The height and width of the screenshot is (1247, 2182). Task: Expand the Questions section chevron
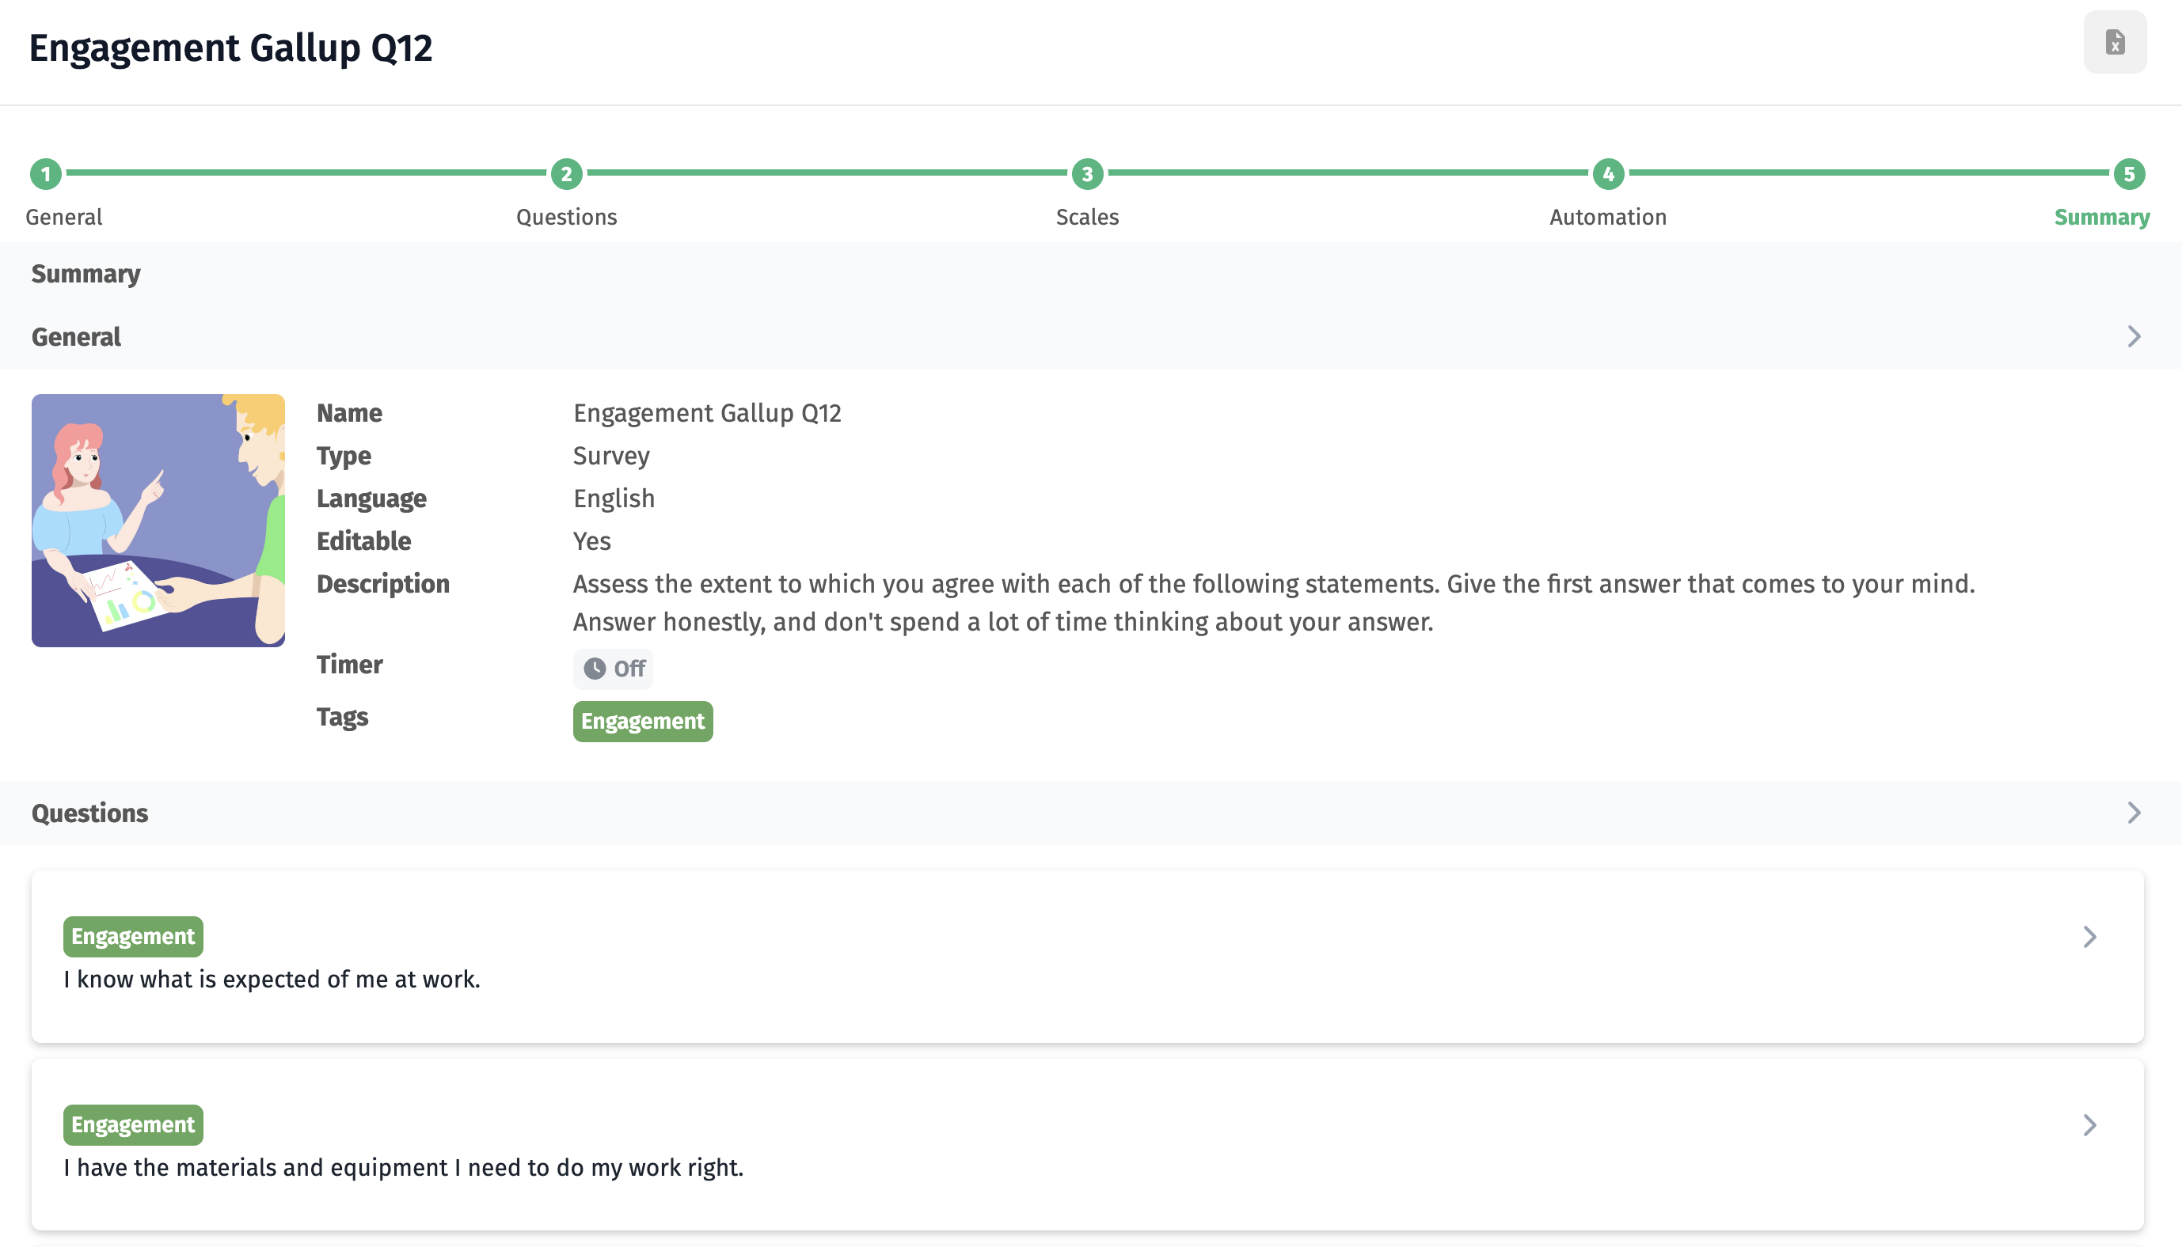(x=2133, y=813)
